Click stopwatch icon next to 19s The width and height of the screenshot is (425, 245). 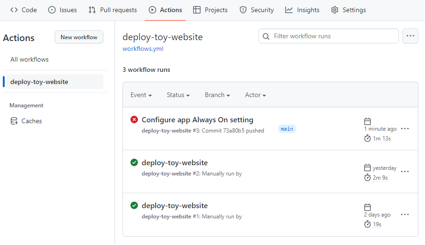click(367, 224)
